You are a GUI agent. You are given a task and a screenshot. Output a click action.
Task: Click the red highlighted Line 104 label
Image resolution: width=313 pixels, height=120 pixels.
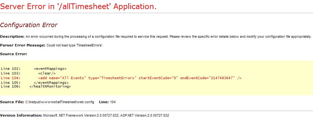(11, 78)
